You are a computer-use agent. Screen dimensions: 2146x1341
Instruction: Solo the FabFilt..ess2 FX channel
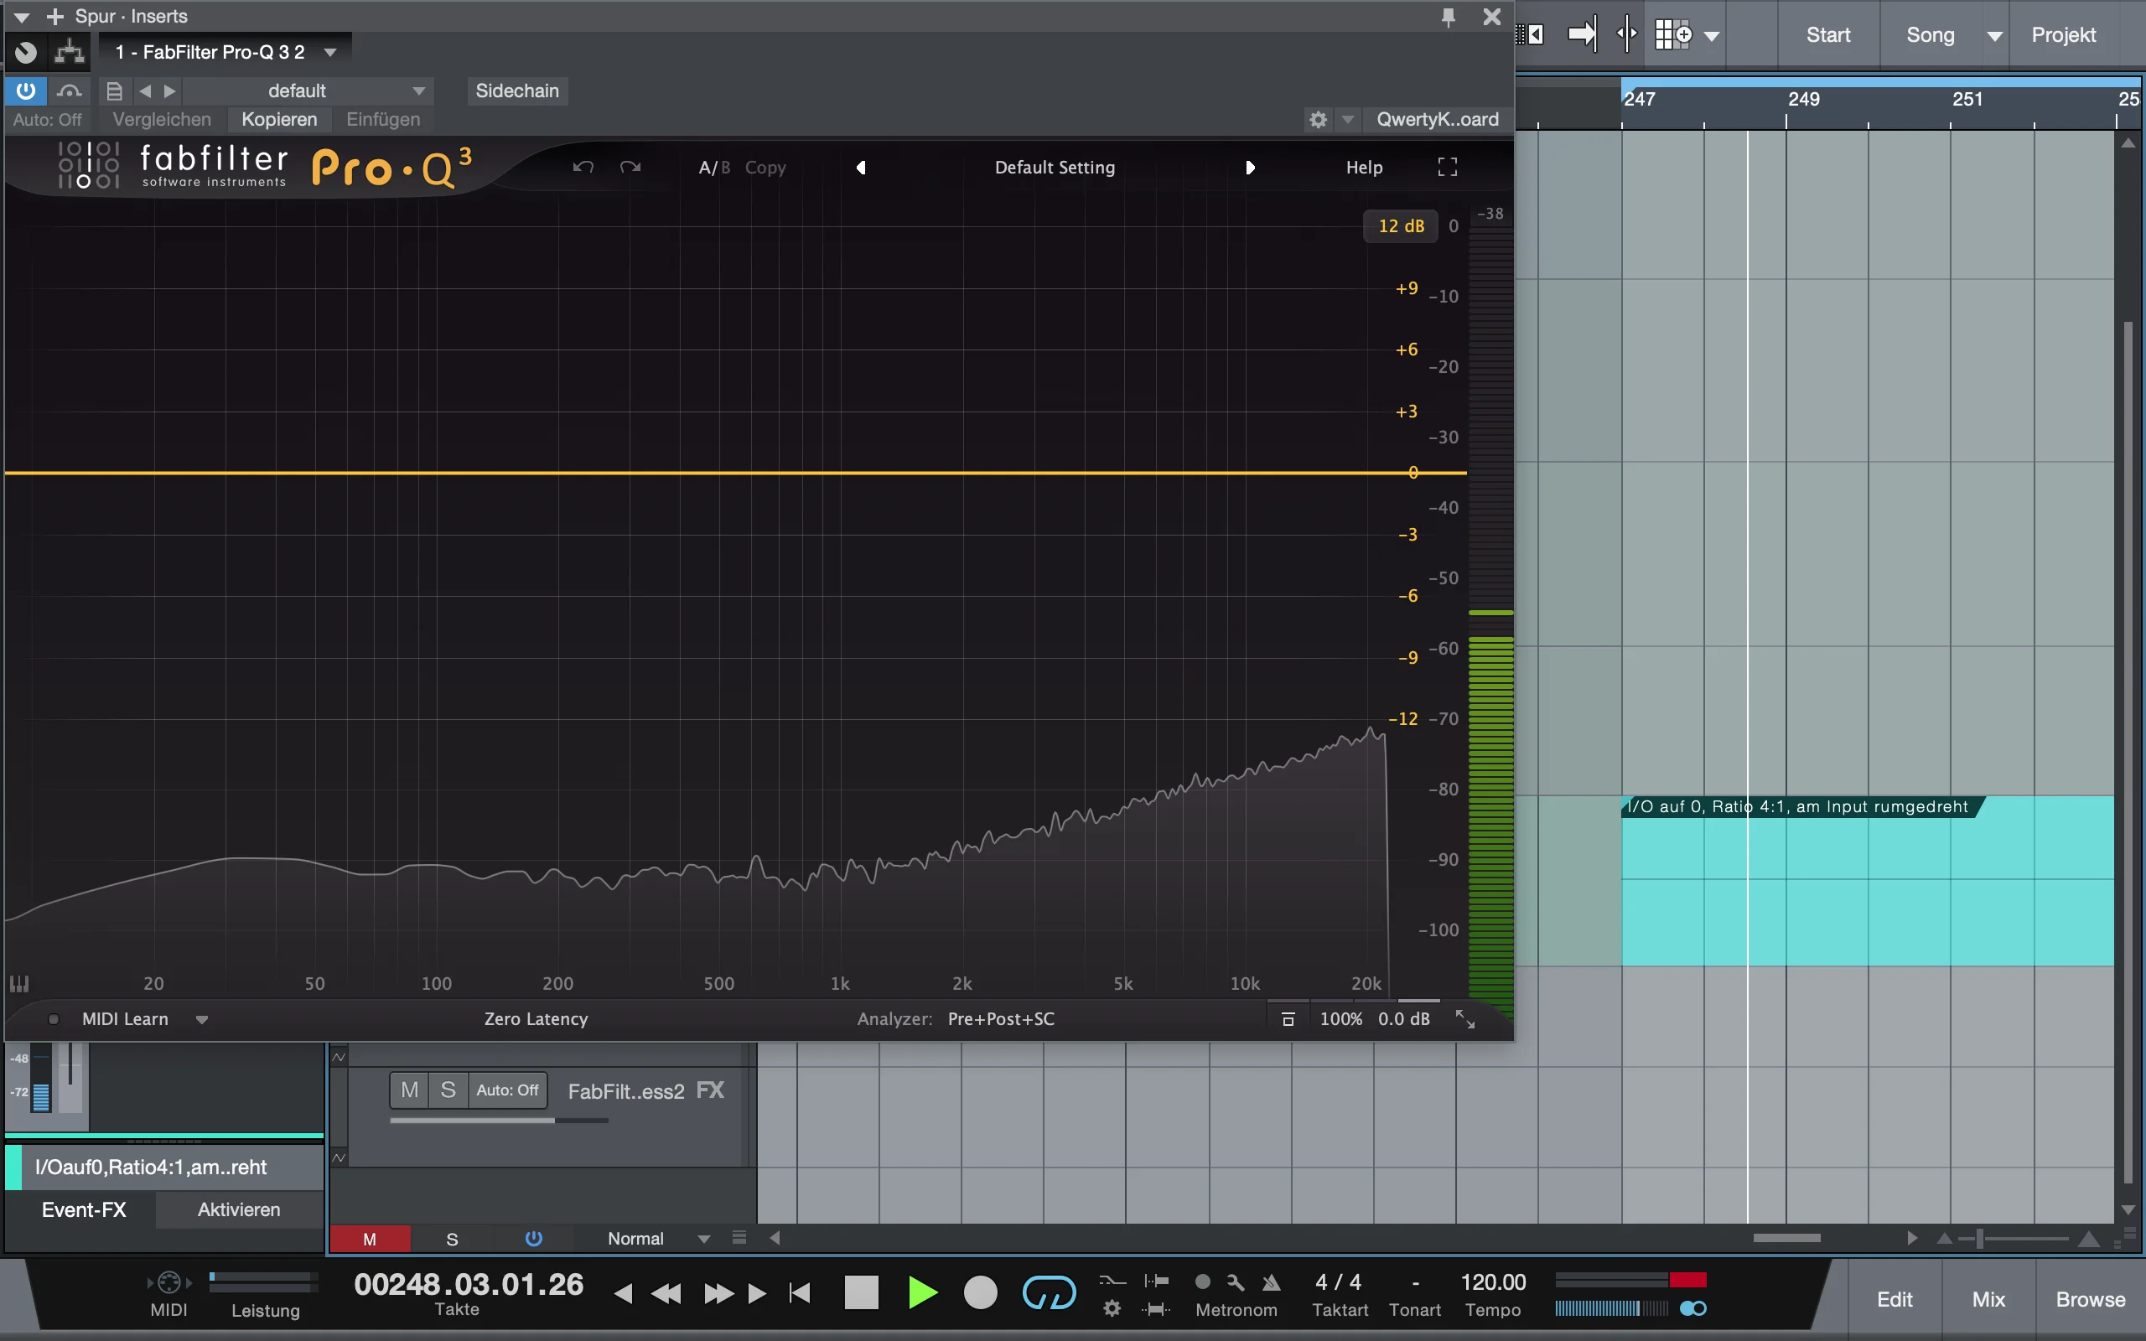(448, 1090)
